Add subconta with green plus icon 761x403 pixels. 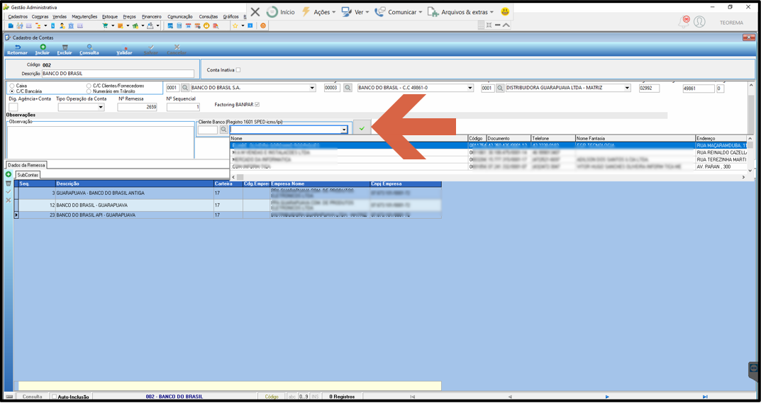point(9,174)
